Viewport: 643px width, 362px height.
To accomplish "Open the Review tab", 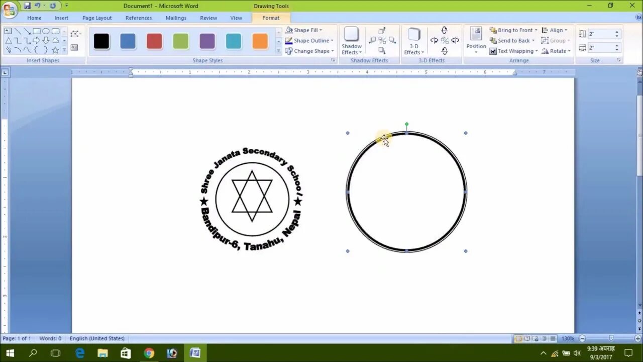I will [x=208, y=18].
